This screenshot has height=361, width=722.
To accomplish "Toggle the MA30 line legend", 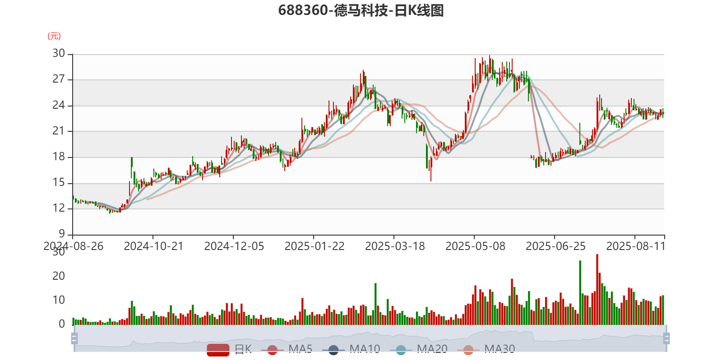I will [486, 349].
